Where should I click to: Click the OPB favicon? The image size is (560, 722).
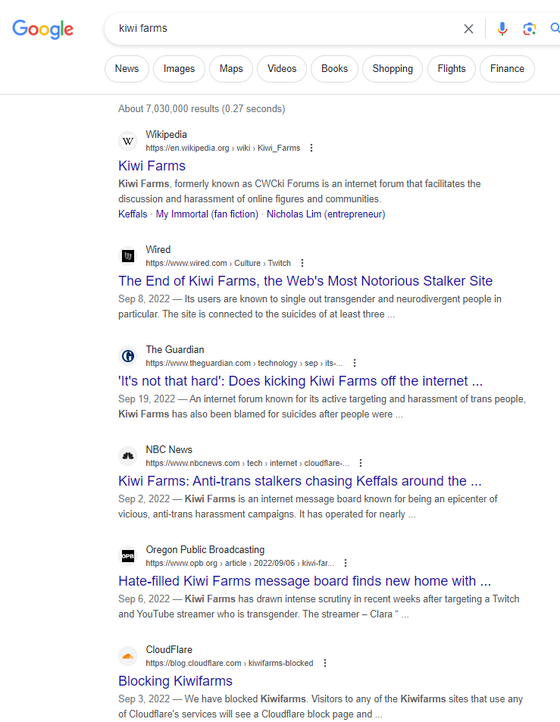pyautogui.click(x=128, y=556)
